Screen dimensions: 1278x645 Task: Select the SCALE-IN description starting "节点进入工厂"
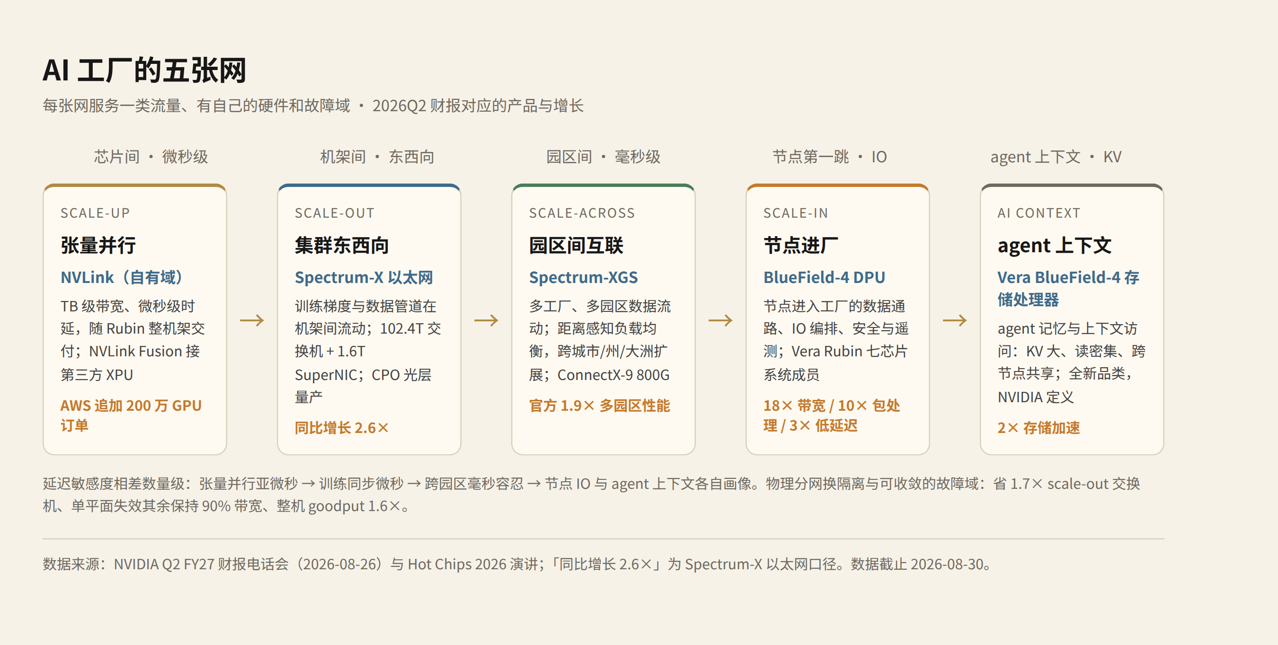pos(836,340)
